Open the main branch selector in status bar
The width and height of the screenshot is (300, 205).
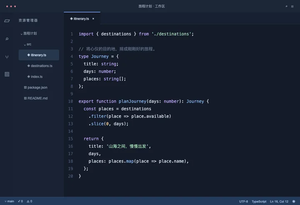click(x=9, y=201)
